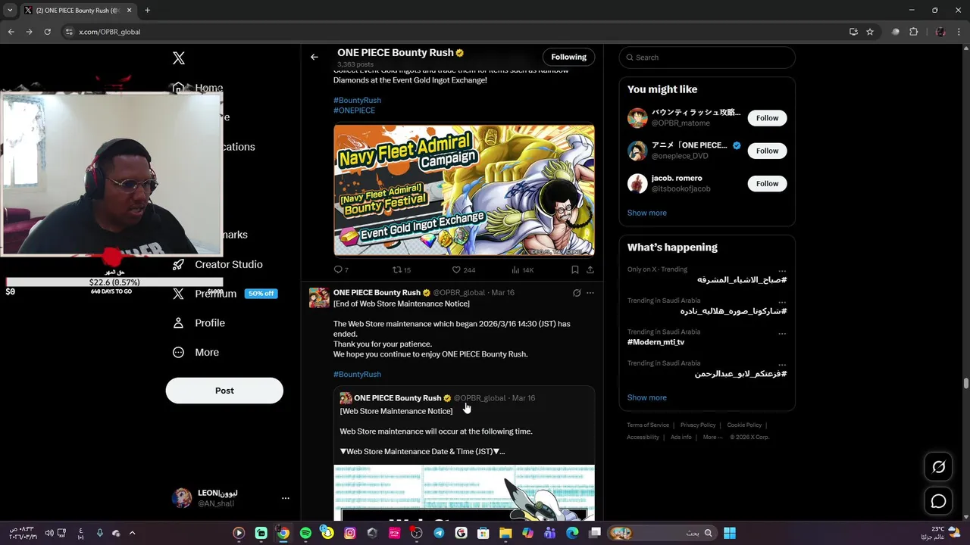
Task: Expand the system tray hidden icons chevron
Action: pyautogui.click(x=132, y=533)
